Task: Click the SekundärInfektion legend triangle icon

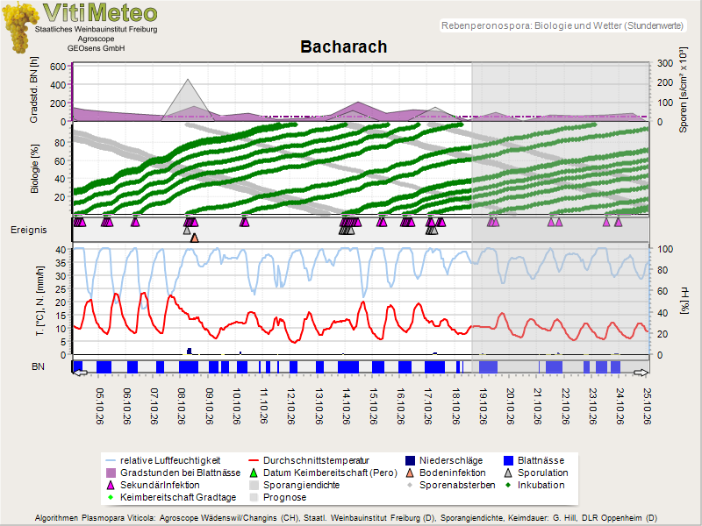Action: [111, 485]
